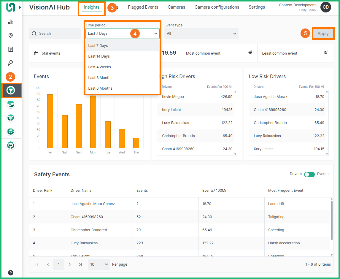340x279 pixels.
Task: Click the Safety Events table scrollbar
Action: 331,220
